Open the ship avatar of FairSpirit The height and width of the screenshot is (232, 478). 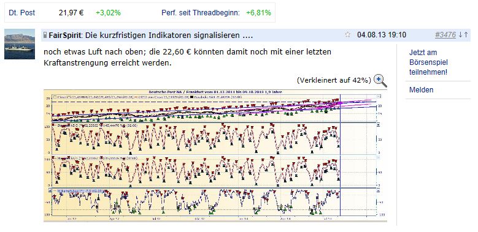pos(20,44)
